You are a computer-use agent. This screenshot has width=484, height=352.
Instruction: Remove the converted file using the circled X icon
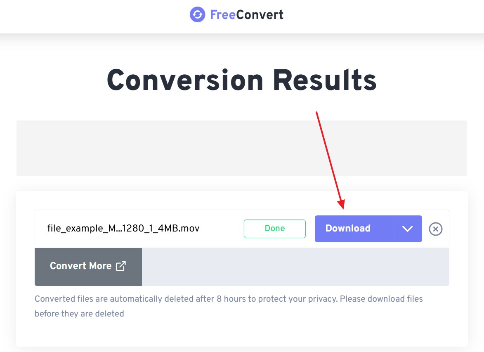click(436, 229)
